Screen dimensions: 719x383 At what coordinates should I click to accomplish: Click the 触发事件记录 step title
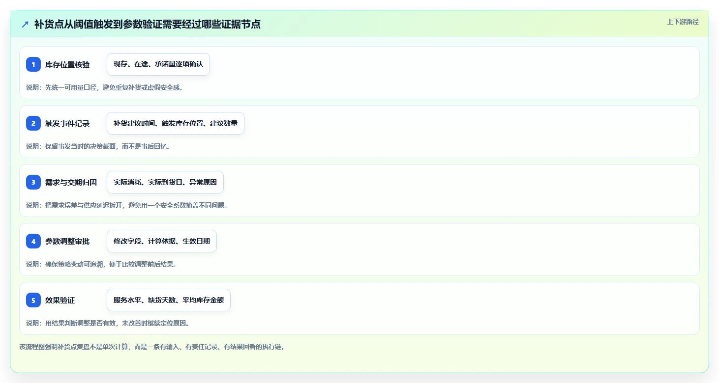point(67,123)
